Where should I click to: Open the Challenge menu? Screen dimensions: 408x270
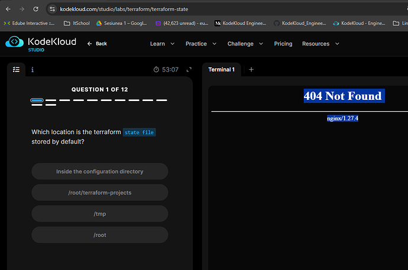coord(241,44)
